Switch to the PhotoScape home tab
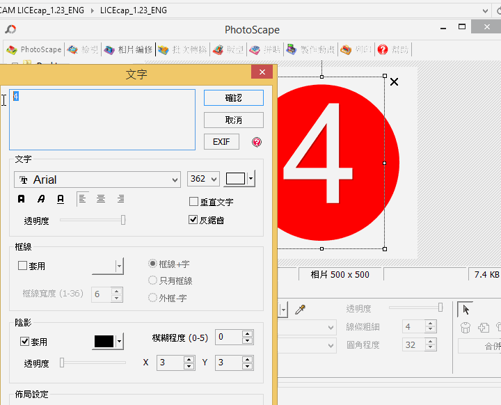The width and height of the screenshot is (501, 405). pyautogui.click(x=34, y=49)
